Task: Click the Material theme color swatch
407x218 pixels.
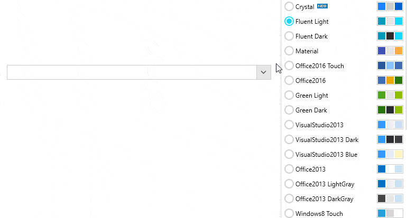Action: click(x=390, y=51)
